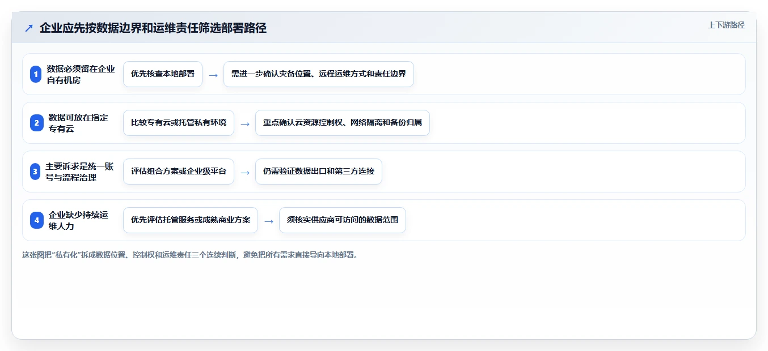
Task: Click the diagonal arrow icon beside the title
Action: coord(29,28)
